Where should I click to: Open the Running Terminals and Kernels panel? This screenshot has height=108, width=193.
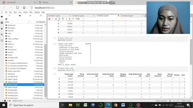(2, 23)
